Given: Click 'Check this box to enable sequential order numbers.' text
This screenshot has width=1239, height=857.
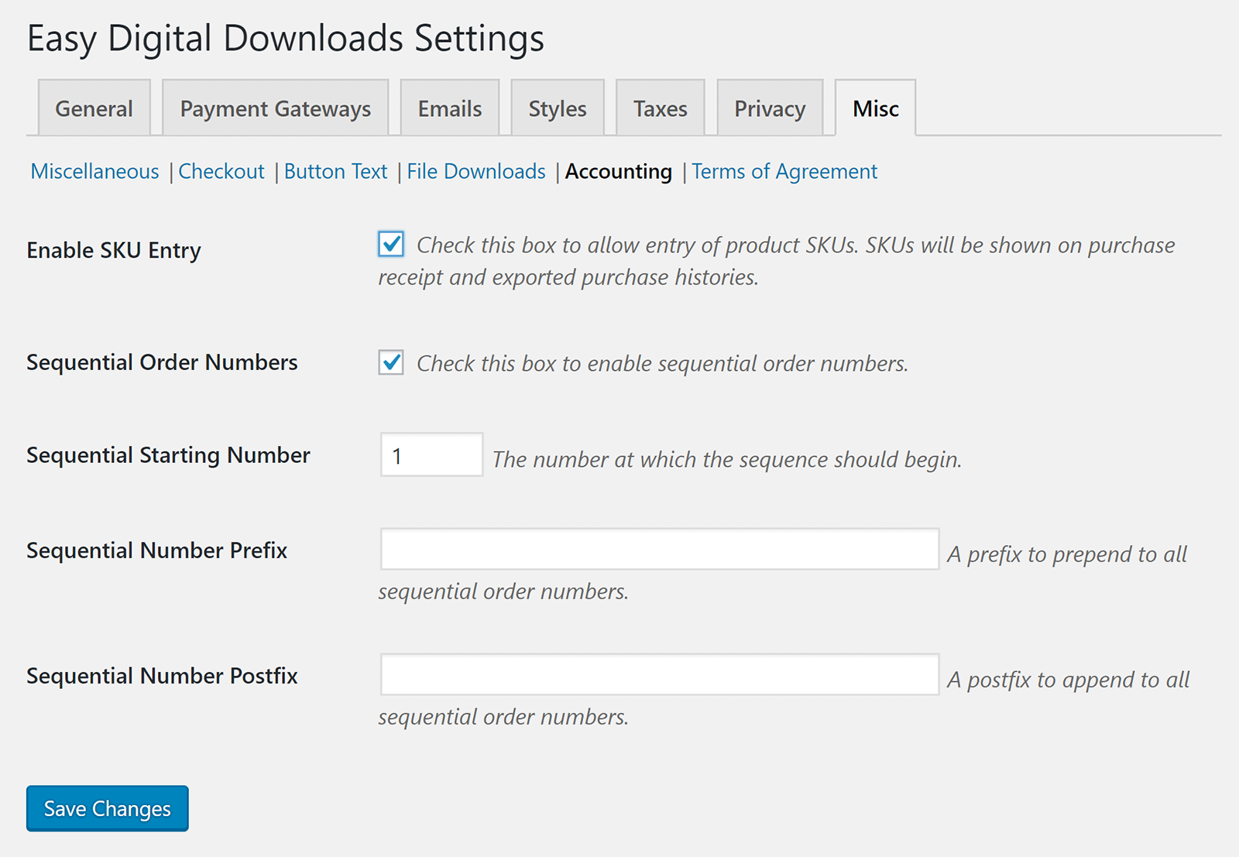Looking at the screenshot, I should point(662,364).
